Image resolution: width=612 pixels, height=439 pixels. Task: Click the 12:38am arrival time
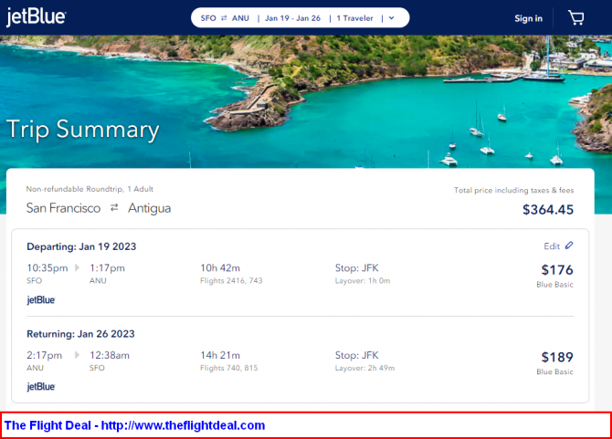click(x=110, y=356)
